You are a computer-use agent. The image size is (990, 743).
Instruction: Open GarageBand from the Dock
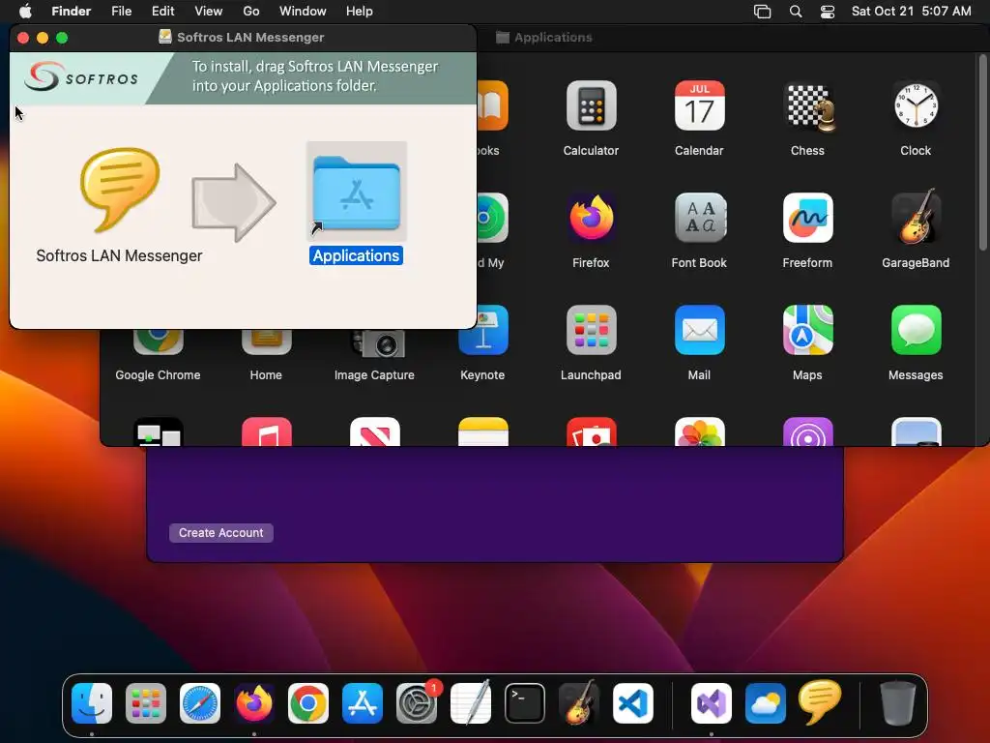tap(579, 702)
